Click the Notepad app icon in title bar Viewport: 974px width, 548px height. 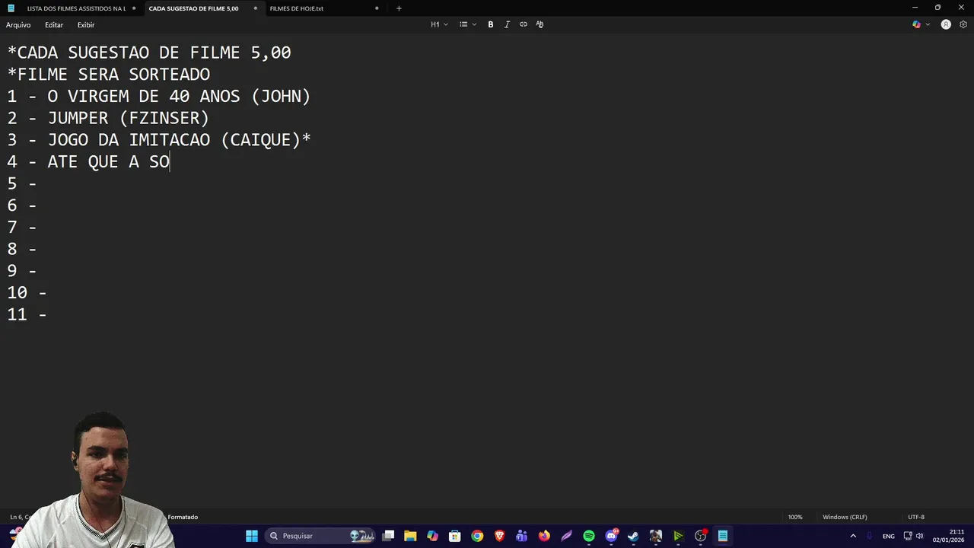(x=11, y=8)
